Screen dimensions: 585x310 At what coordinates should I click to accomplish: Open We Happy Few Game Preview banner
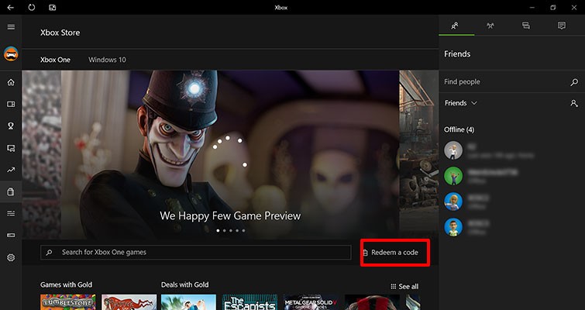[x=230, y=154]
